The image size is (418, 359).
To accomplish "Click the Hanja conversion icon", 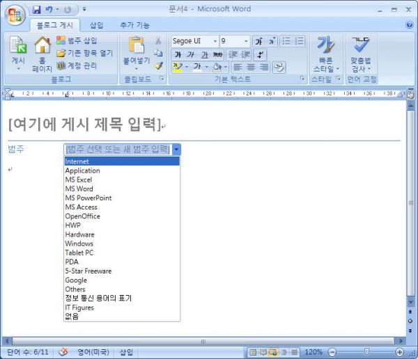I will (279, 67).
